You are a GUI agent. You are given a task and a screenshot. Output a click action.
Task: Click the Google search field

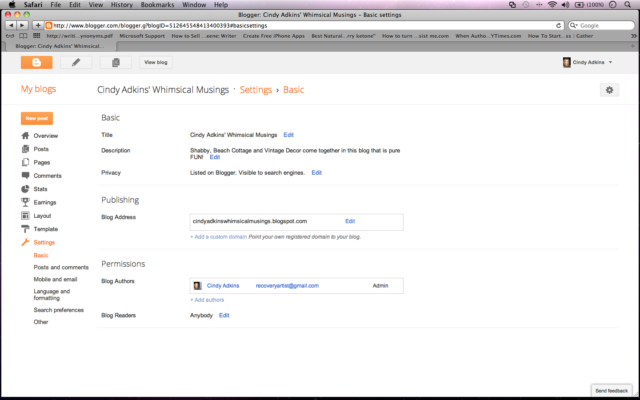(x=601, y=25)
